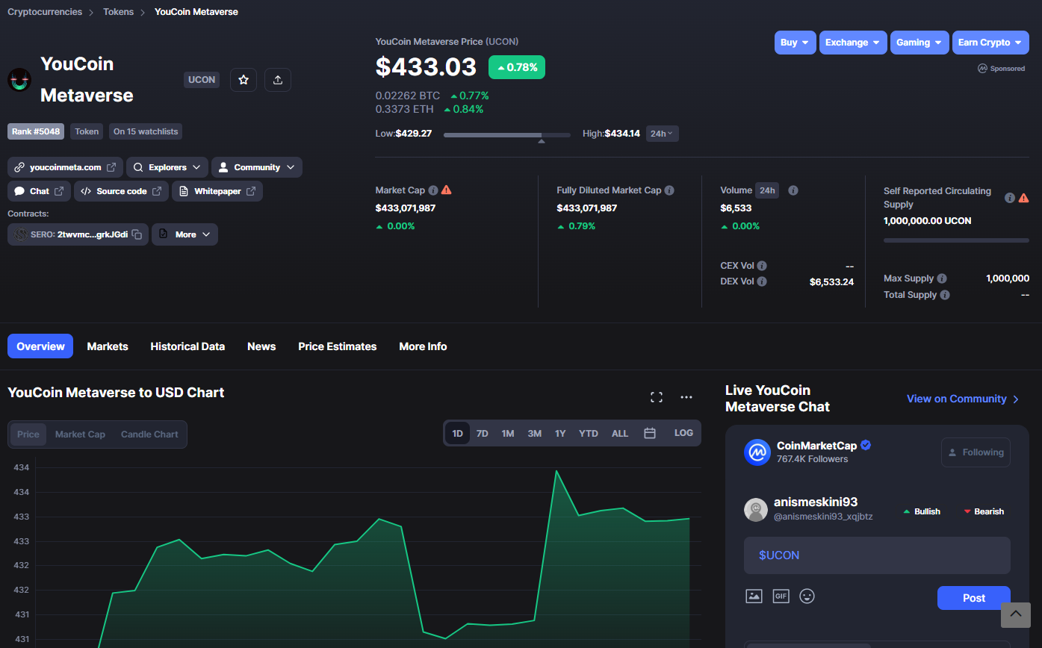Image resolution: width=1042 pixels, height=648 pixels.
Task: Click Max Supply info icon
Action: [942, 278]
